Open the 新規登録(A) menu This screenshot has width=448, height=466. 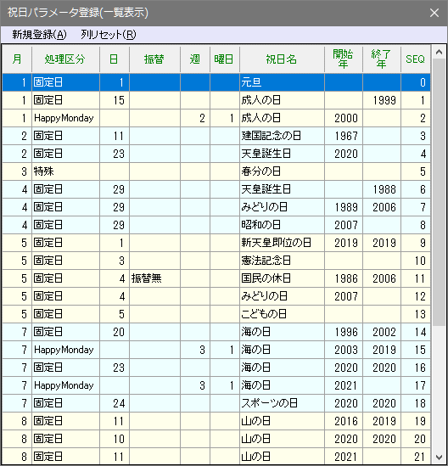[x=39, y=35]
